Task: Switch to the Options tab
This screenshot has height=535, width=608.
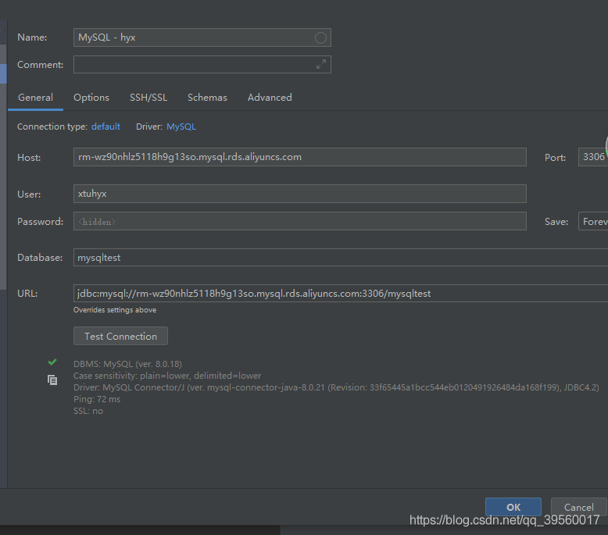Action: click(91, 98)
